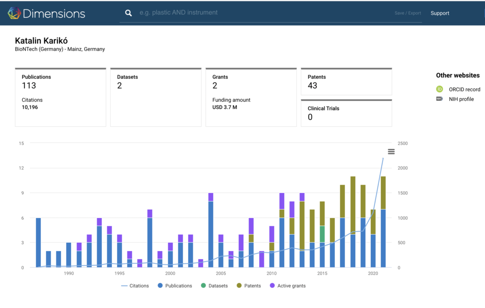Open the Support menu item
Image resolution: width=485 pixels, height=308 pixels.
click(440, 13)
